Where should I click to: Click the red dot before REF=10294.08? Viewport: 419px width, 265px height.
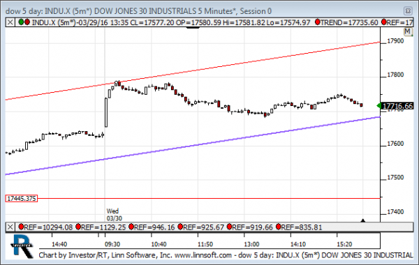point(21,227)
